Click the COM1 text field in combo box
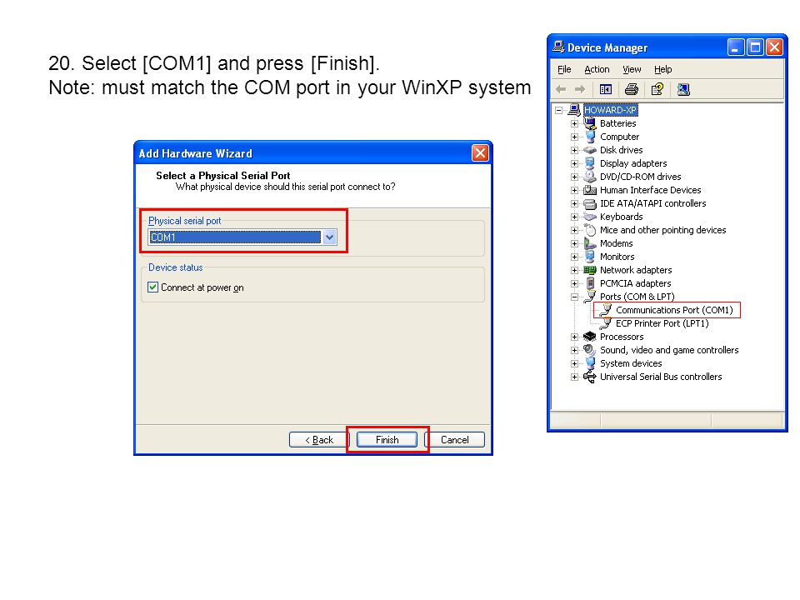800x600 pixels. click(235, 237)
